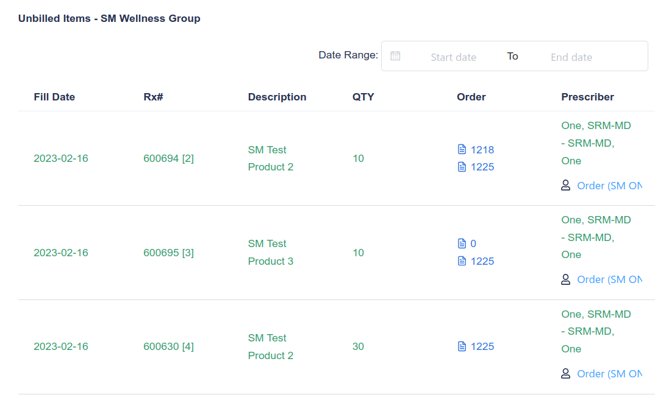Viewport: 655px width, 395px height.
Task: Click person icon in second row prescriber
Action: click(565, 279)
